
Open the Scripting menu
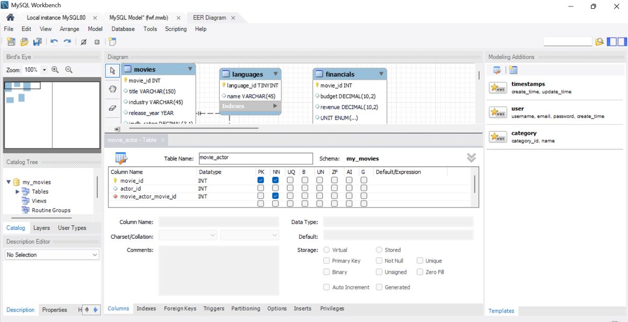[x=176, y=29]
